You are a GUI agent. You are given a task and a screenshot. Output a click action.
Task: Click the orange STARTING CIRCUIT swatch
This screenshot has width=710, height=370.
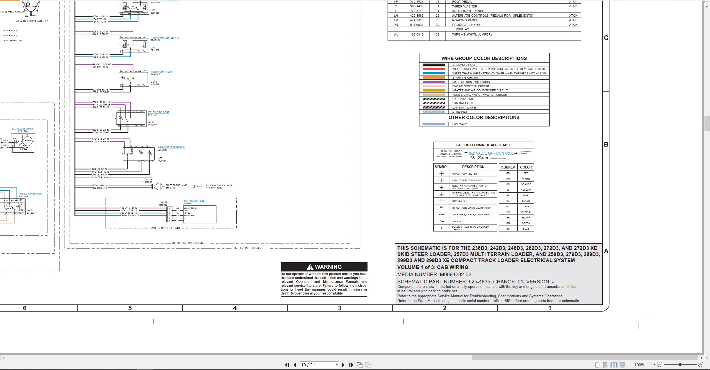click(434, 77)
